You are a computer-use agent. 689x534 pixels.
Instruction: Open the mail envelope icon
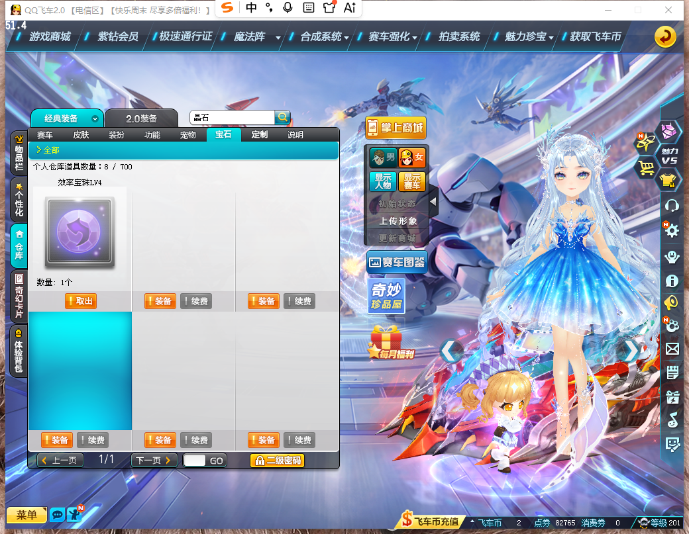(672, 349)
